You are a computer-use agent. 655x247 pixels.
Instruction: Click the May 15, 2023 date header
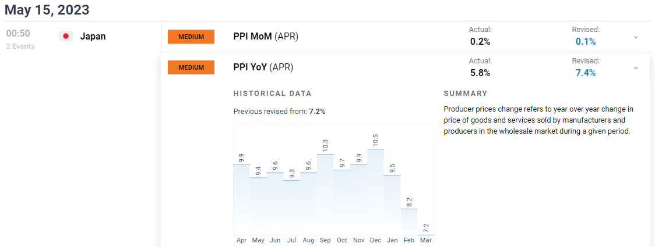47,9
